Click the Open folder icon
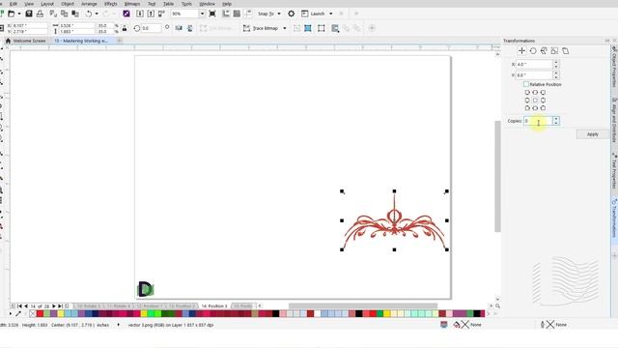The image size is (618, 348). [12, 14]
